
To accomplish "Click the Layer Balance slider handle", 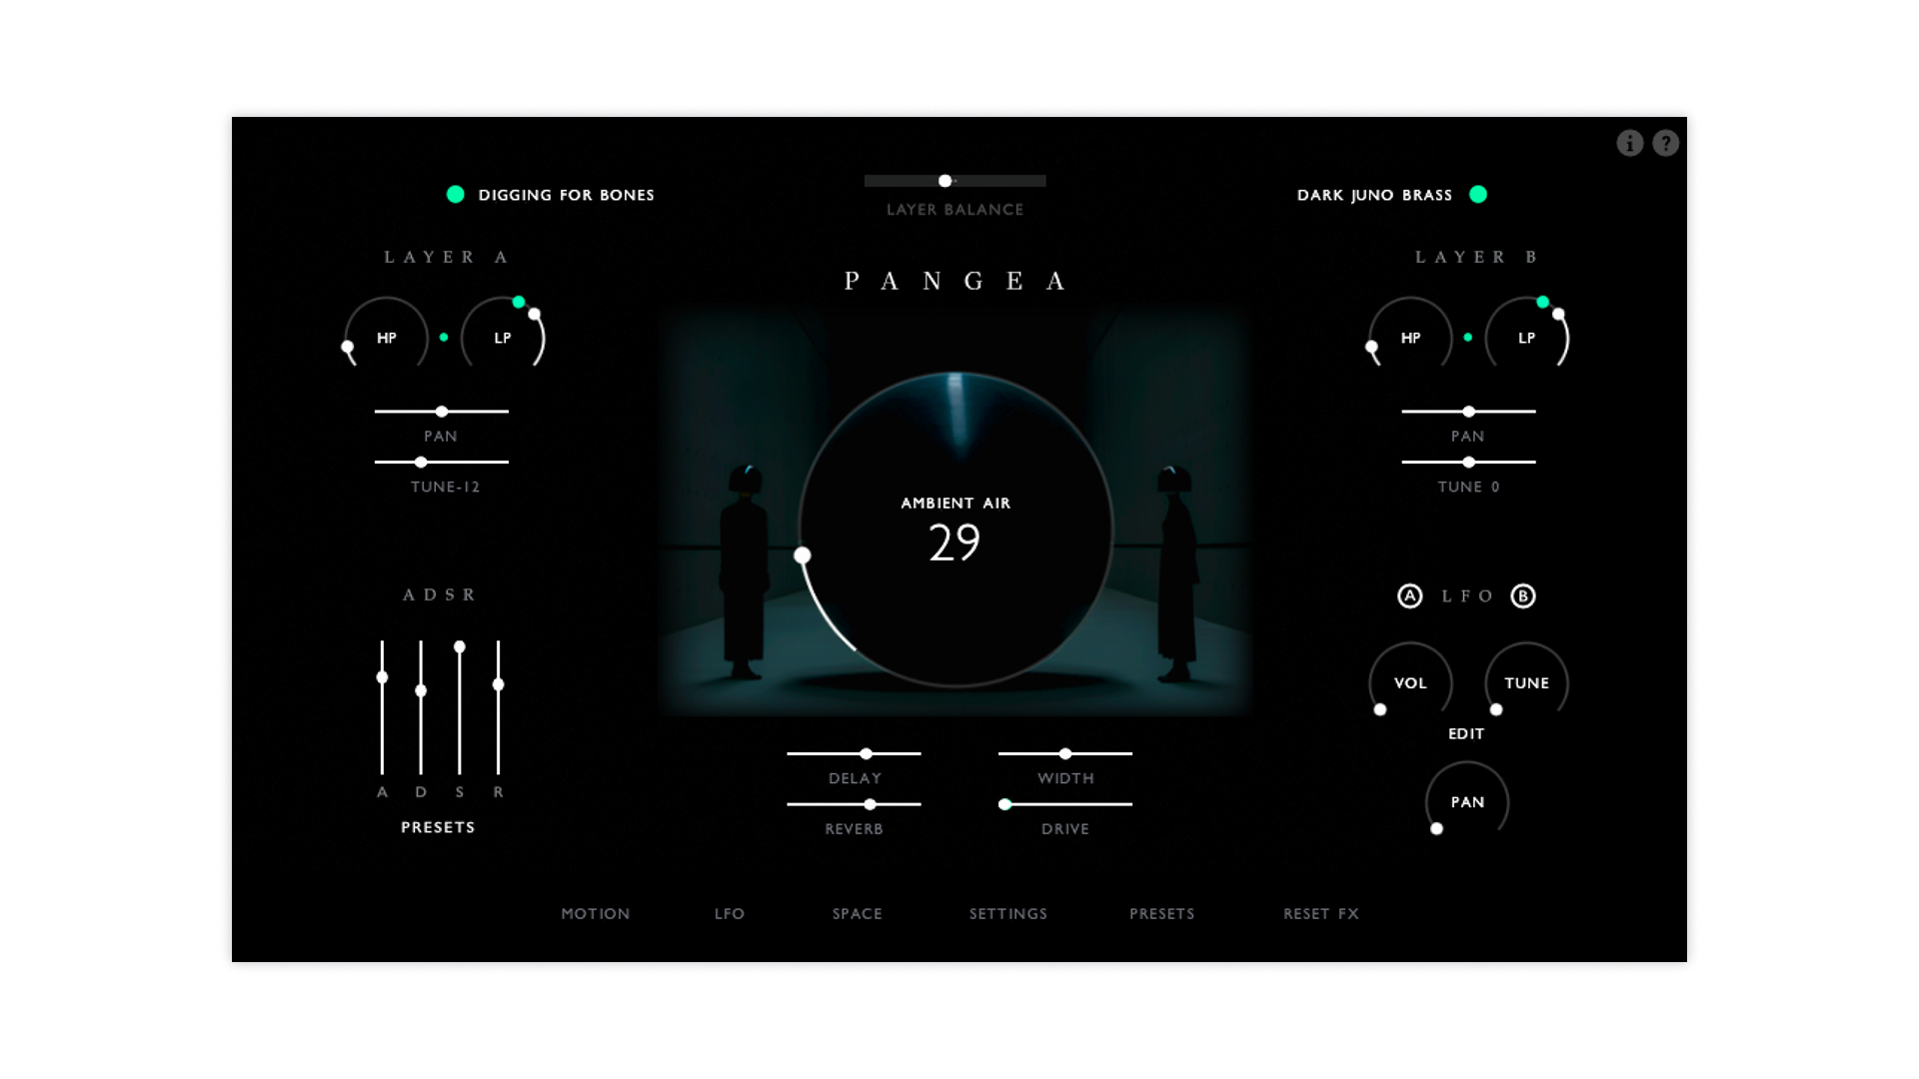I will click(x=945, y=181).
